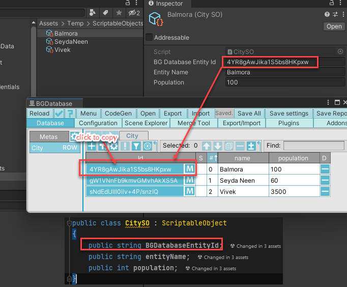Open the Balmora asset header kebab menu
Viewport: 347px width, 287px height.
pos(343,14)
